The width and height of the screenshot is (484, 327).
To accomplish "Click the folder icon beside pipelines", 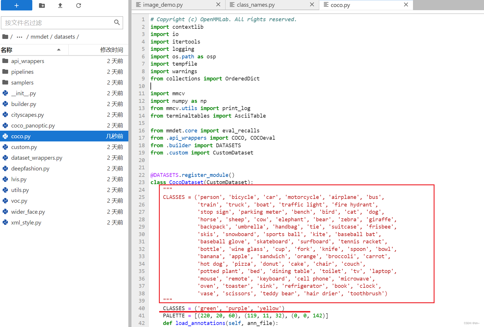I will [5, 71].
